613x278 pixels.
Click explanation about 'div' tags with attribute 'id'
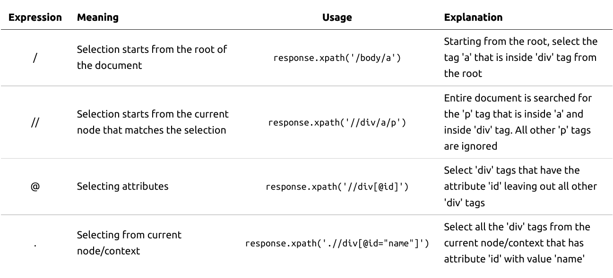coord(520,186)
